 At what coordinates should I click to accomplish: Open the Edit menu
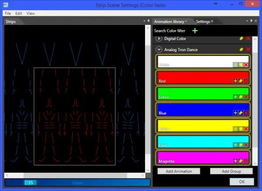coord(18,14)
